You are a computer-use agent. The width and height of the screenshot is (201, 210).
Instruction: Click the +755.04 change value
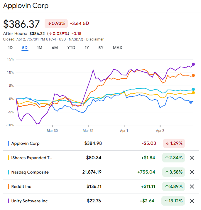coord(146,172)
